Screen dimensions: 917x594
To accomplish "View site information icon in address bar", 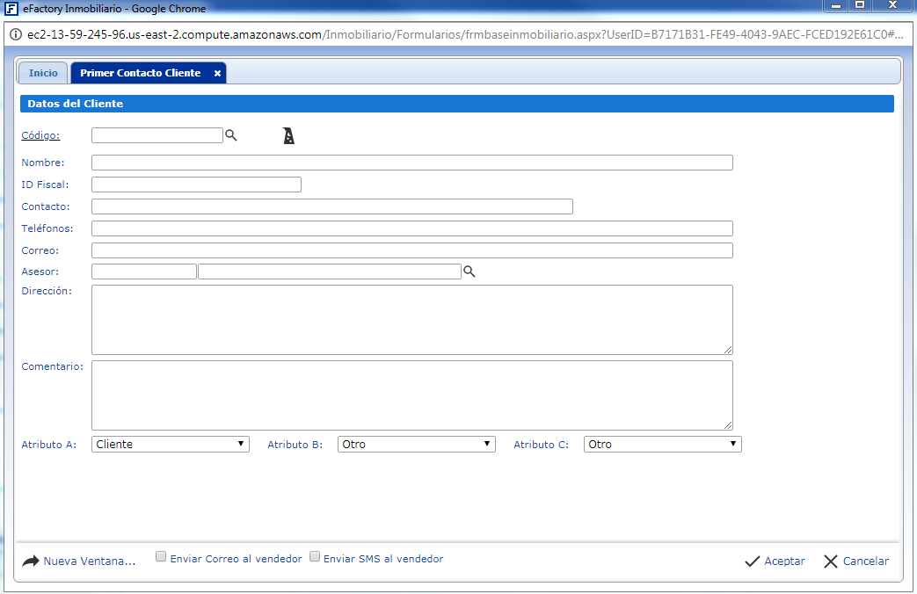I will click(16, 34).
